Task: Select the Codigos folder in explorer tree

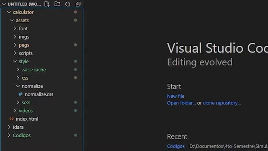Action: 22,135
